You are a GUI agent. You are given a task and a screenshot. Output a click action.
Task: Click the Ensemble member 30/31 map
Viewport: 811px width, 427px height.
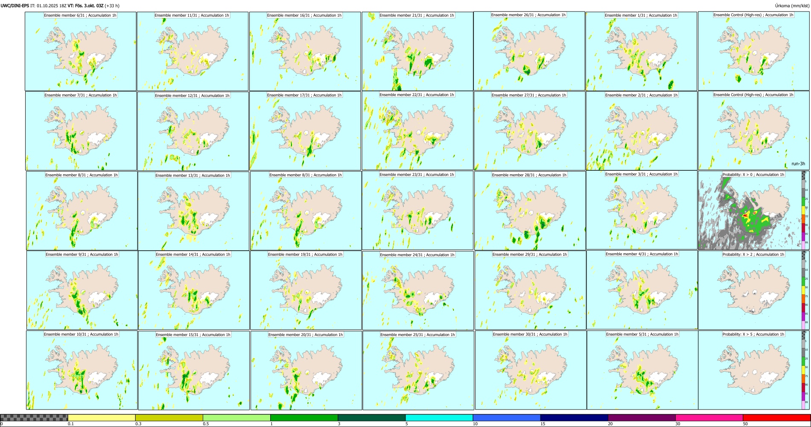pyautogui.click(x=531, y=370)
